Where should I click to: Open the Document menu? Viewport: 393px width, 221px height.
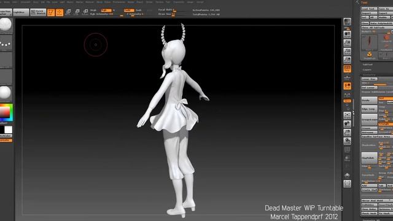[x=25, y=2]
